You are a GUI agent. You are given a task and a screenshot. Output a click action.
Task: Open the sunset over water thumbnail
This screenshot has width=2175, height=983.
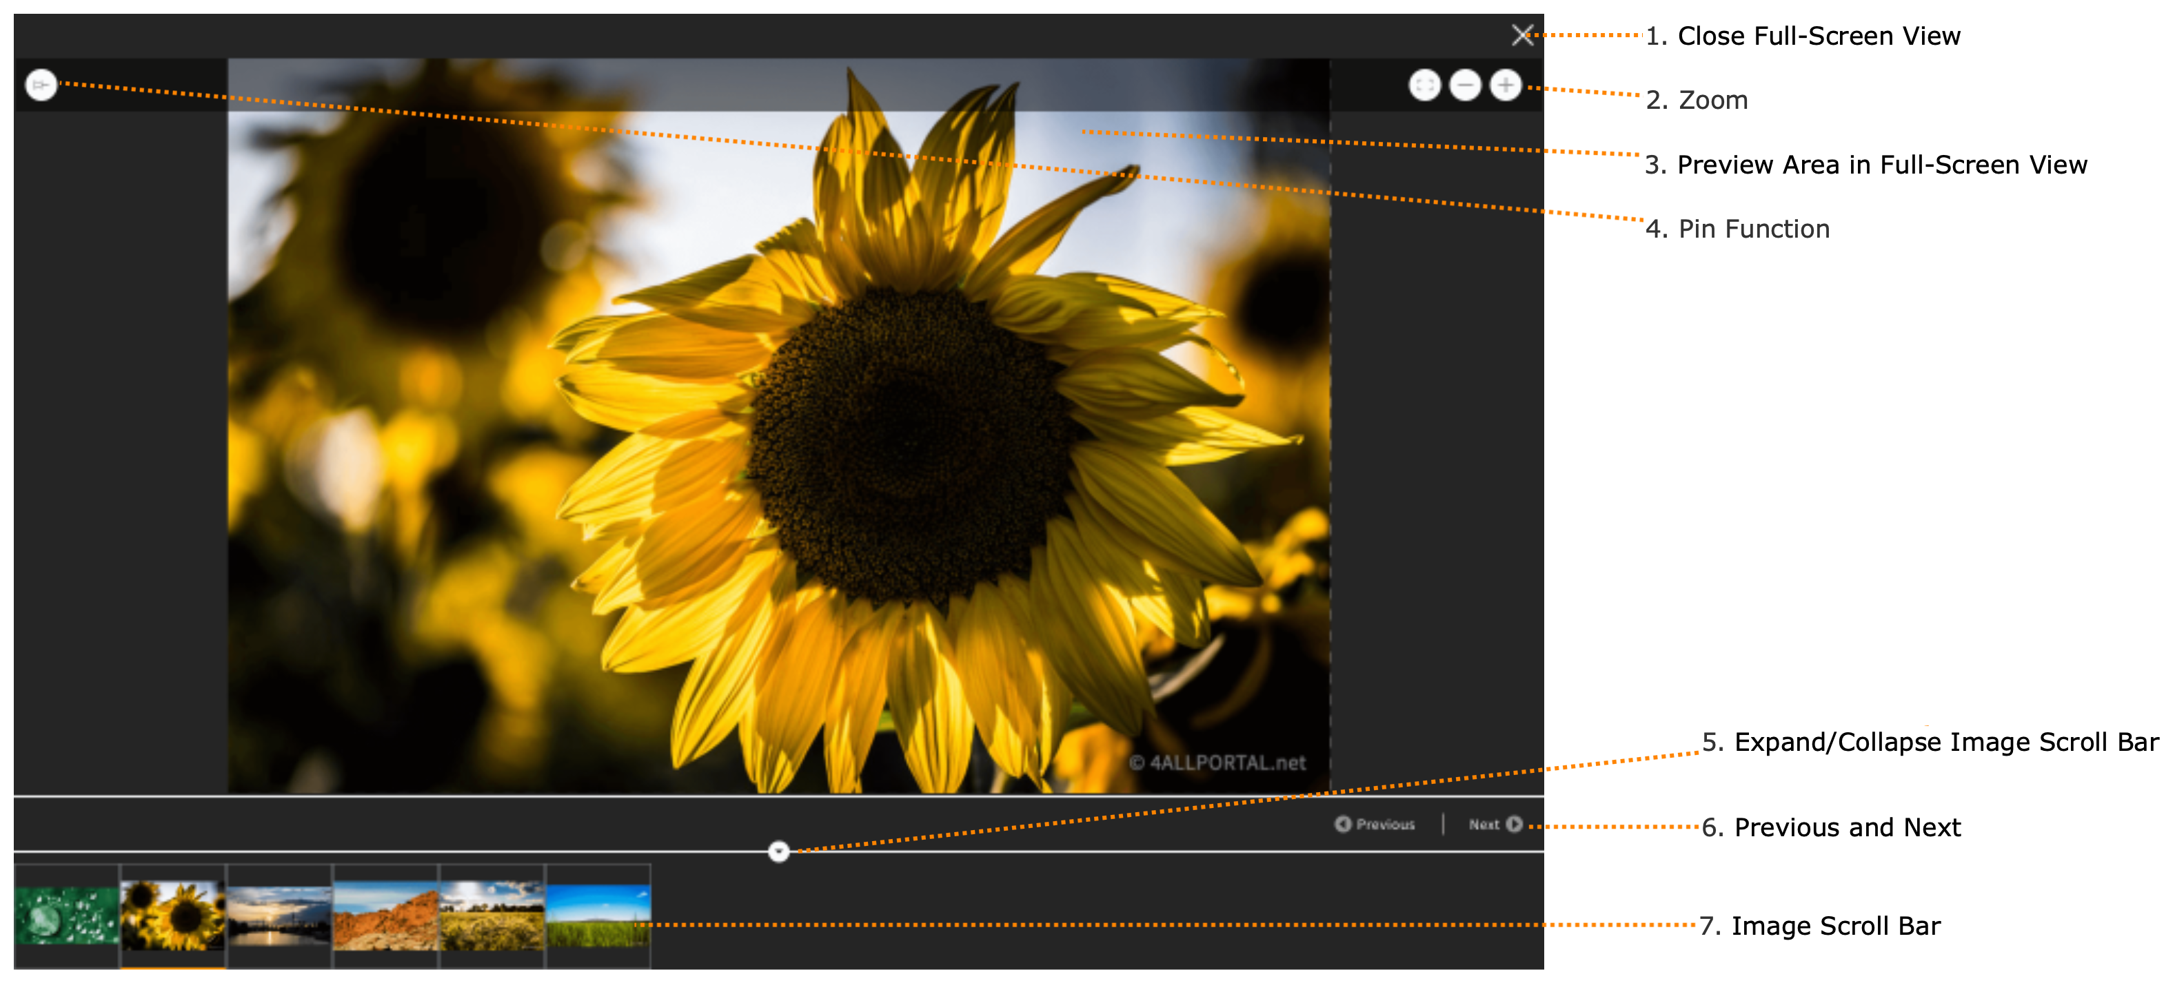pos(279,915)
